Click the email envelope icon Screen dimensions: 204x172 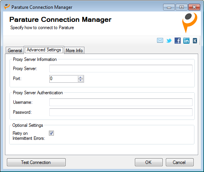click(x=160, y=41)
